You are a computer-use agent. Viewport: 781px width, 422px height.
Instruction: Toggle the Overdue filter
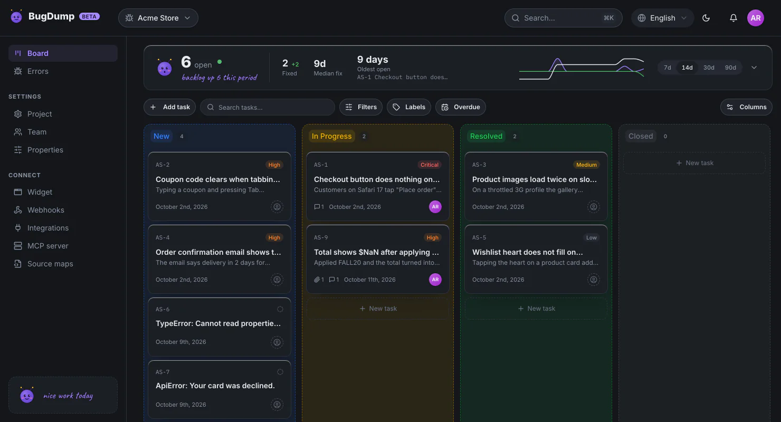pos(461,107)
